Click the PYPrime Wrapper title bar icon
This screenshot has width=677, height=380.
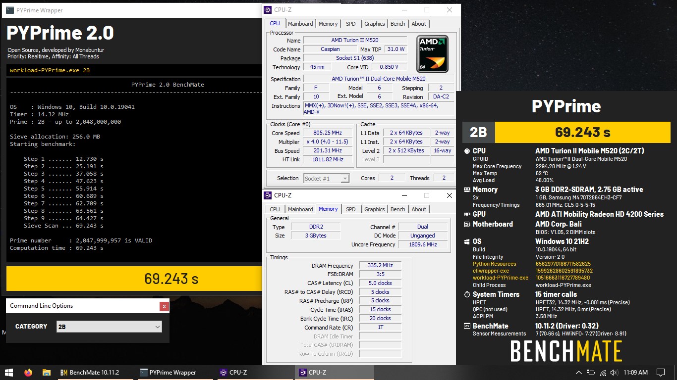(x=9, y=10)
